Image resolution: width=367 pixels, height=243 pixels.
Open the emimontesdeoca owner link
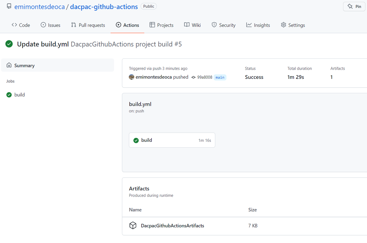point(39,6)
